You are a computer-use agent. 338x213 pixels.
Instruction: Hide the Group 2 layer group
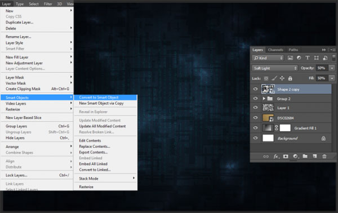coord(255,99)
